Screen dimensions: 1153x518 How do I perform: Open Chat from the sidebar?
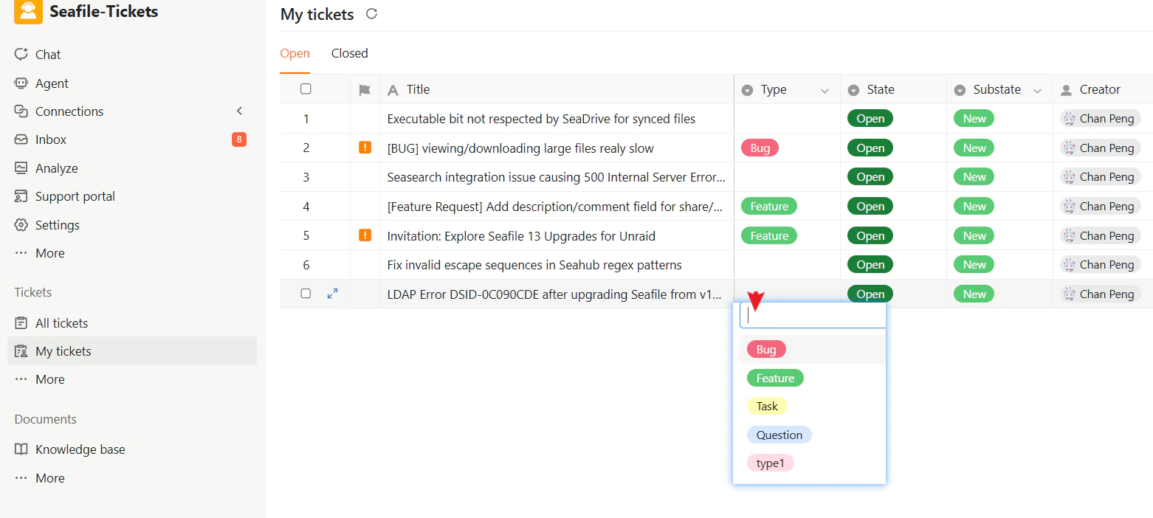48,55
